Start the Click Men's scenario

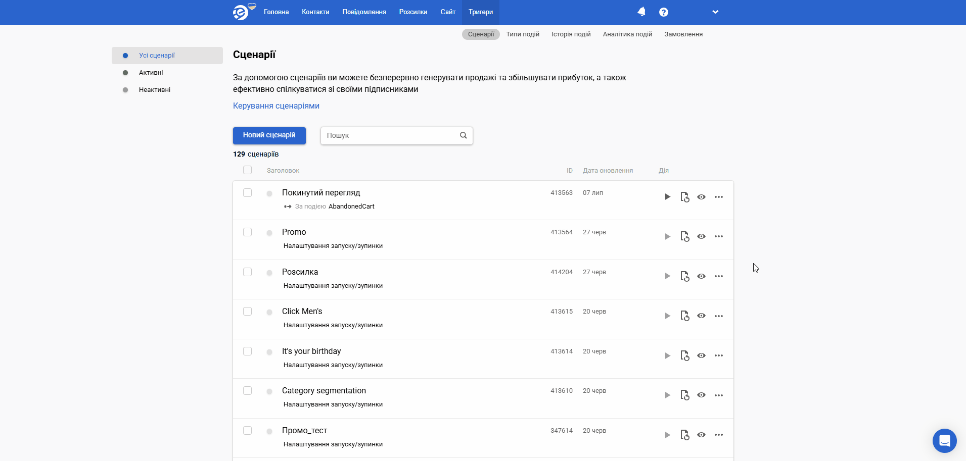pyautogui.click(x=668, y=316)
